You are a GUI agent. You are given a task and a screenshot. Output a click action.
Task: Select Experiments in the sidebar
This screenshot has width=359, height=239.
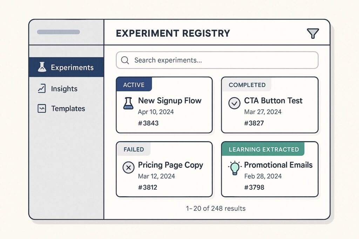66,67
